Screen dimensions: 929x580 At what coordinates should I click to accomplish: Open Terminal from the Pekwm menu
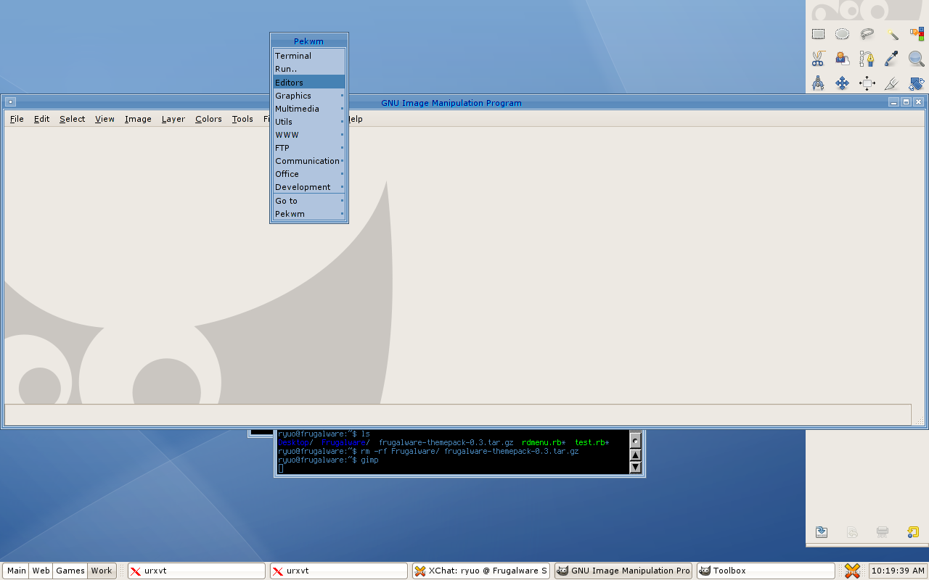(x=309, y=56)
